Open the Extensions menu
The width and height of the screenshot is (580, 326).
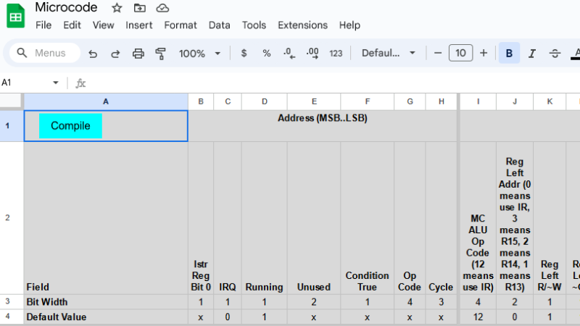click(302, 25)
